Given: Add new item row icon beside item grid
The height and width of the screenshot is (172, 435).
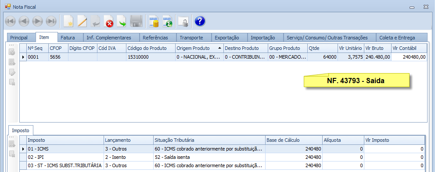Looking at the screenshot, I should click(x=12, y=53).
